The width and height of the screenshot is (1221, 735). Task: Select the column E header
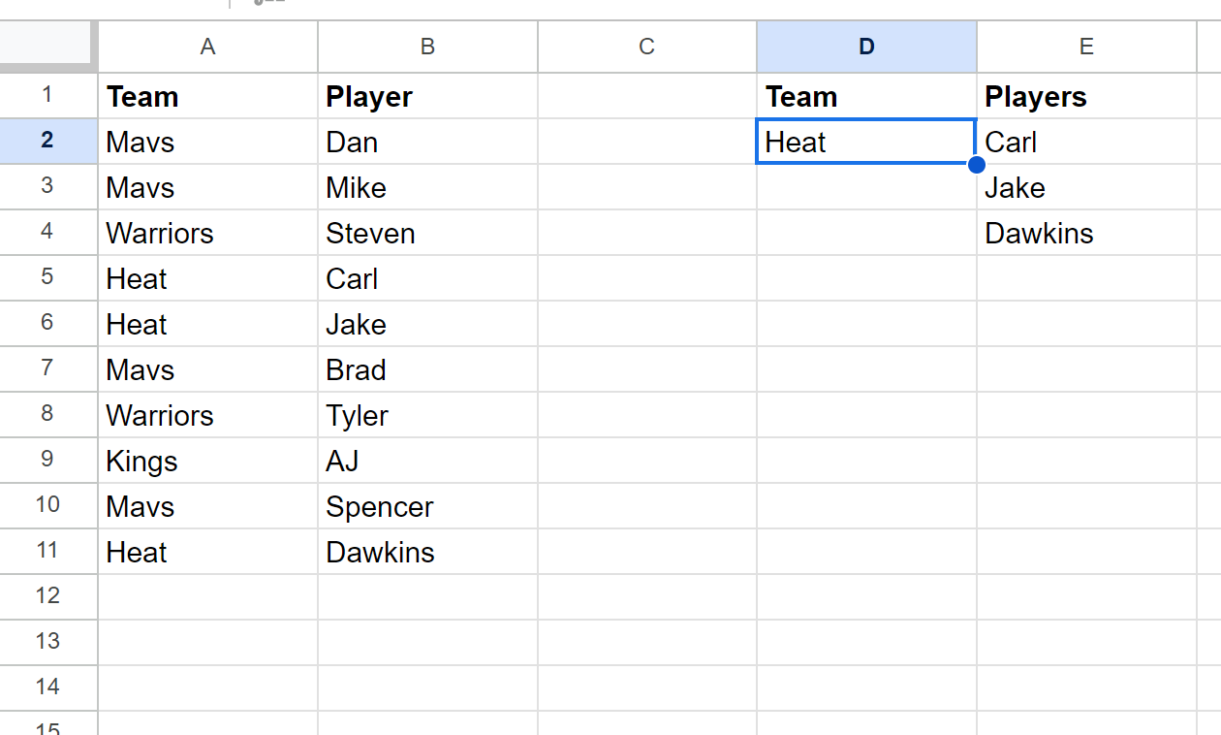pos(1086,47)
